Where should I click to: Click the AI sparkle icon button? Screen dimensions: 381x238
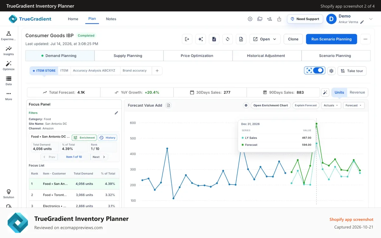(201, 39)
